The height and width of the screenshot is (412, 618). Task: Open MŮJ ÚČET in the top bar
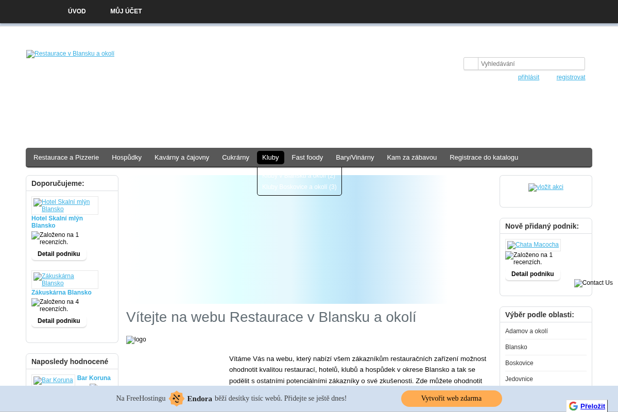coord(126,11)
